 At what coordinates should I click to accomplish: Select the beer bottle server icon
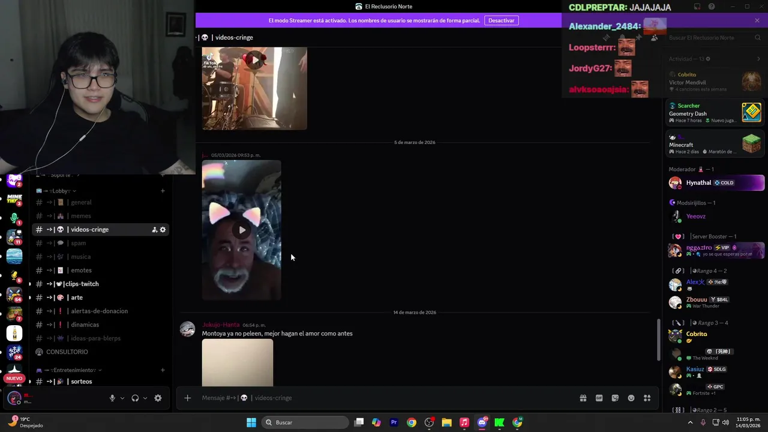point(14,333)
